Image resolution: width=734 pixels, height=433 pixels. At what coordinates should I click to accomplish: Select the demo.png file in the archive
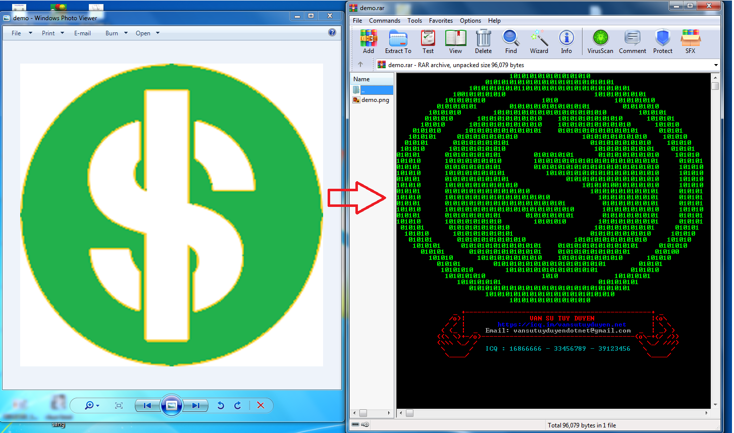point(371,100)
